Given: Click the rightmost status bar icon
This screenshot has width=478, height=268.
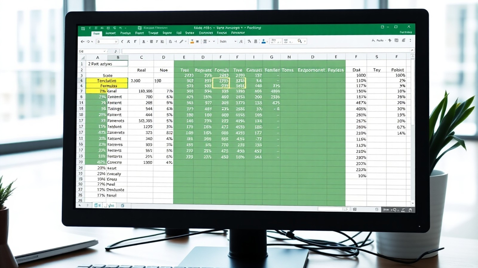Looking at the screenshot, I should tap(410, 210).
